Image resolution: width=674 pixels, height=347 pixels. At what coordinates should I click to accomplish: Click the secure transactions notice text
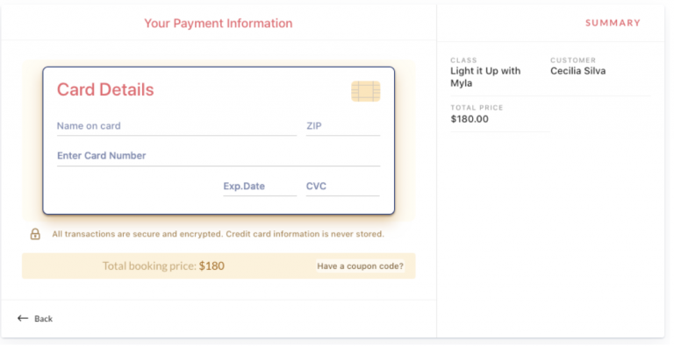[x=219, y=234]
